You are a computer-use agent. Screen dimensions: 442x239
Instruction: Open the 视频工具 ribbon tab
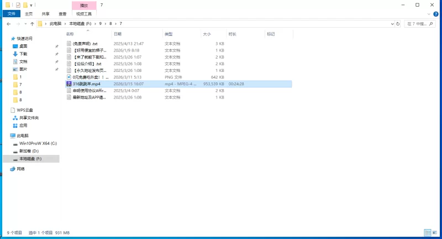click(83, 13)
